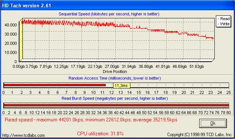Click the Ok button
Image resolution: width=235 pixels, height=139 pixels.
(213, 123)
